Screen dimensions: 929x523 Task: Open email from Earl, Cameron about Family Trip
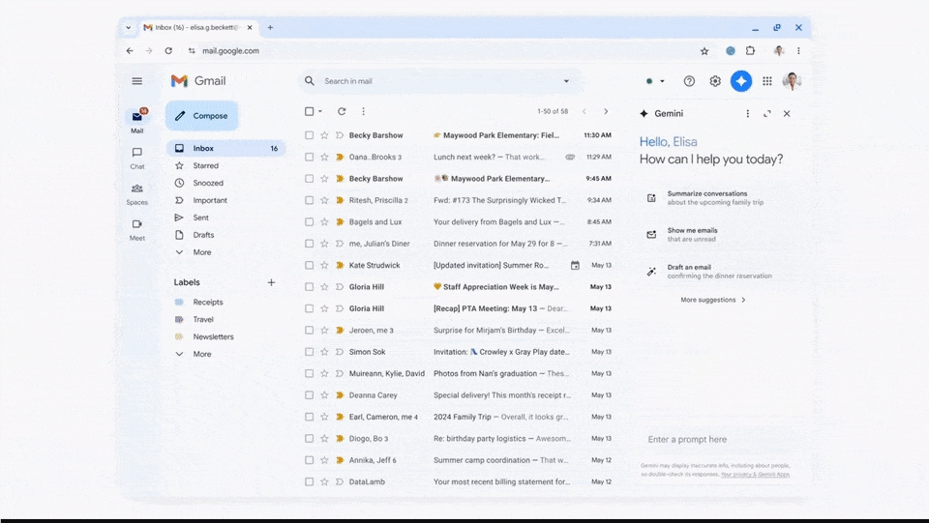(459, 417)
